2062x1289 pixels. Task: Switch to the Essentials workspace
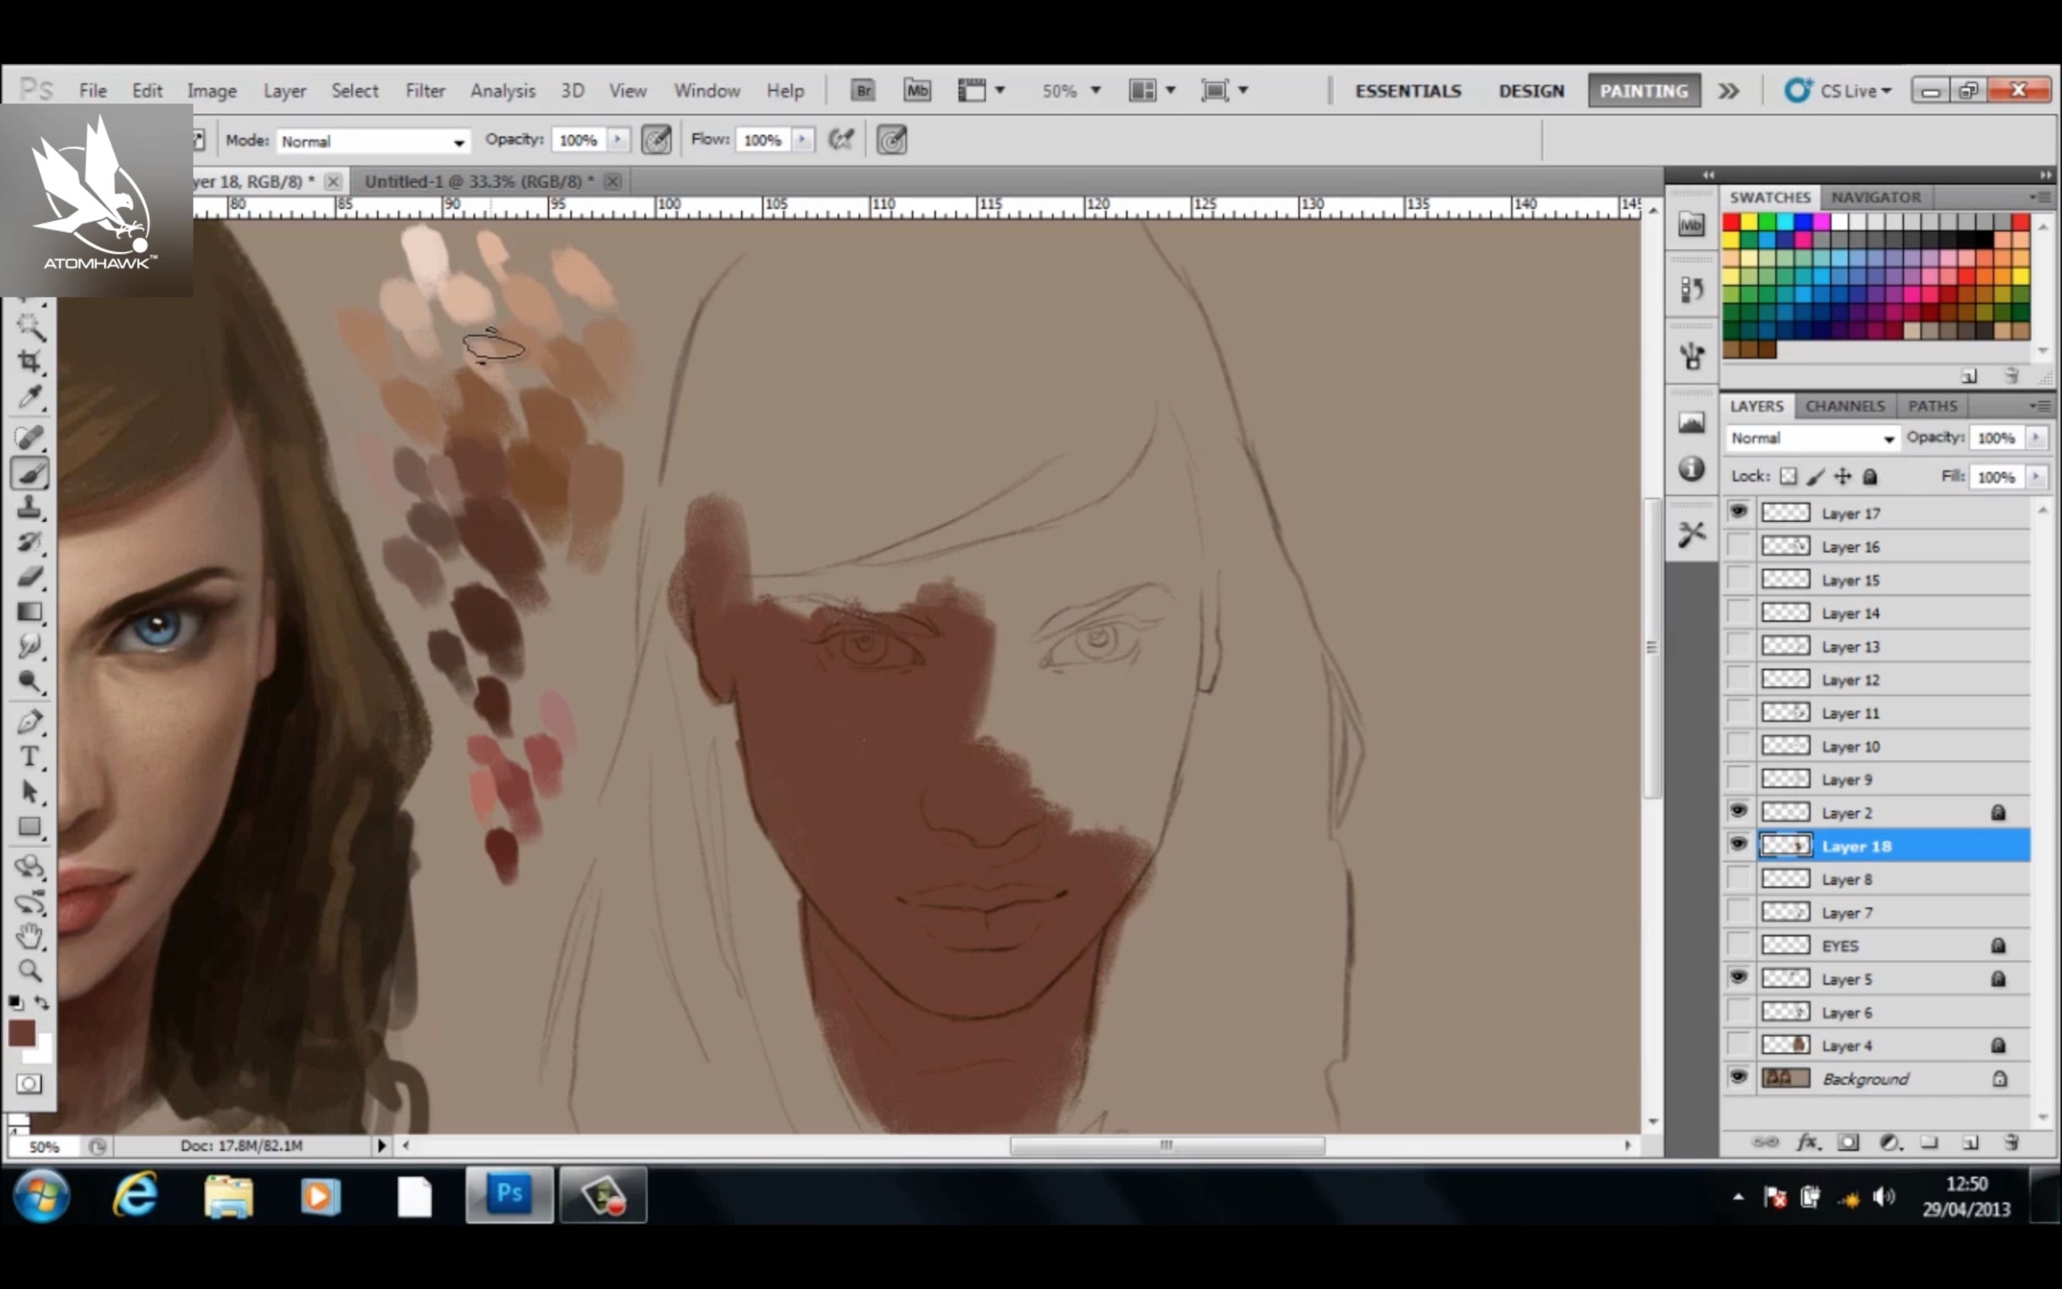point(1408,90)
